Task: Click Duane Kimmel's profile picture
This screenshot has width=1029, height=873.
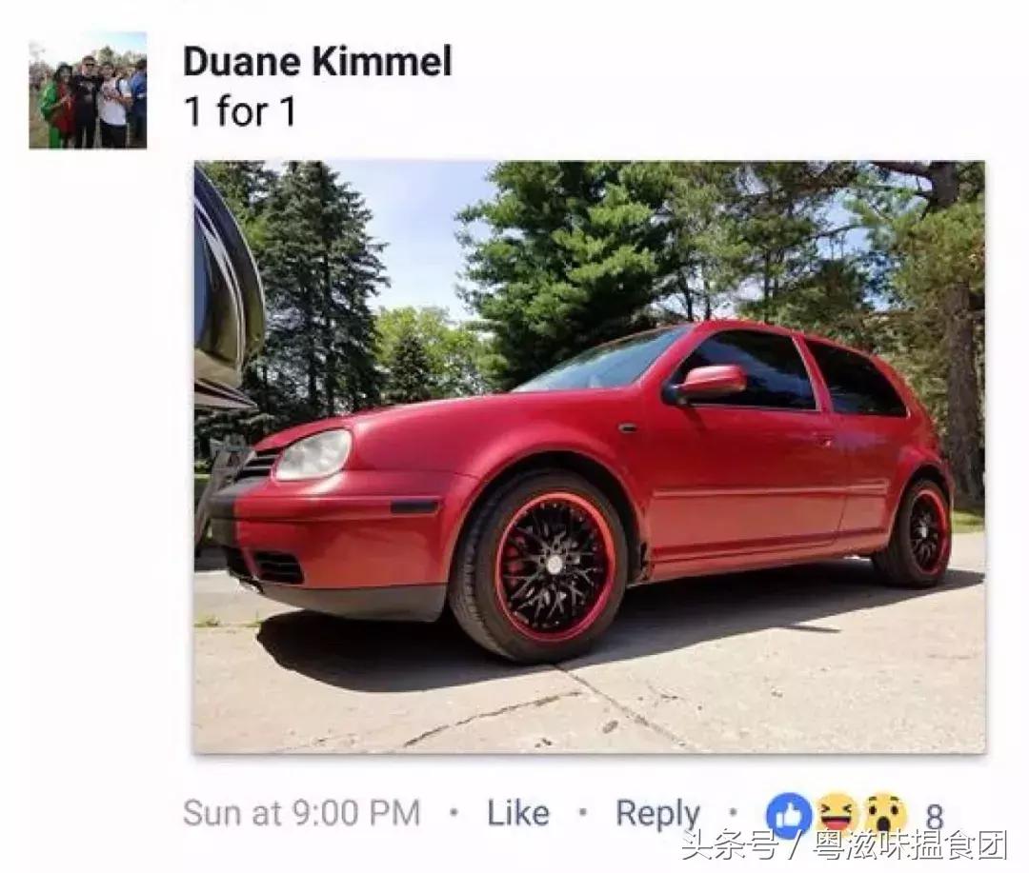Action: (x=88, y=90)
